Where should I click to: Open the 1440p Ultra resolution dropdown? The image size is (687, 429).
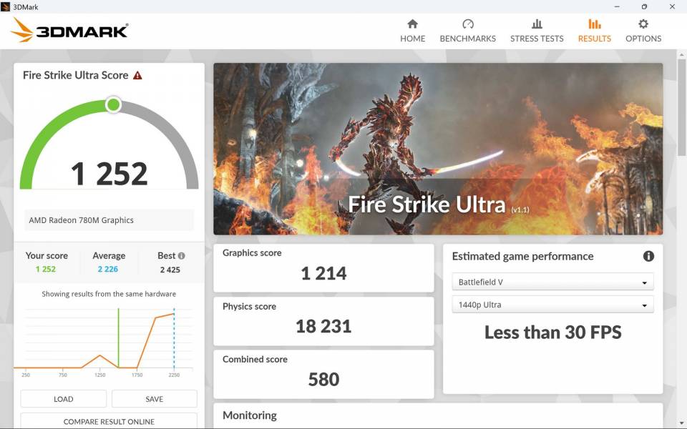tap(552, 305)
